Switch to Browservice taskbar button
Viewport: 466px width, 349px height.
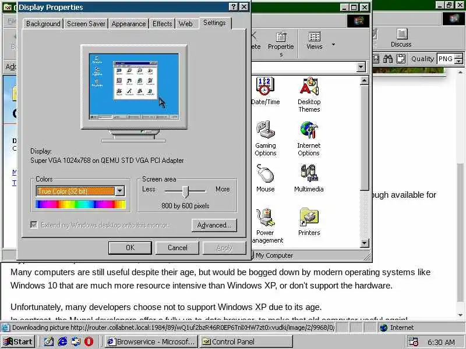click(151, 341)
